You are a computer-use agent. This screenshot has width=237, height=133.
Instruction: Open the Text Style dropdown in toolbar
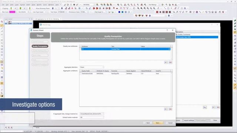point(62,12)
